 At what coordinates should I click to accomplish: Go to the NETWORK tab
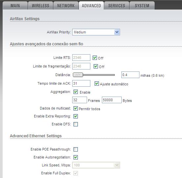tap(66, 6)
